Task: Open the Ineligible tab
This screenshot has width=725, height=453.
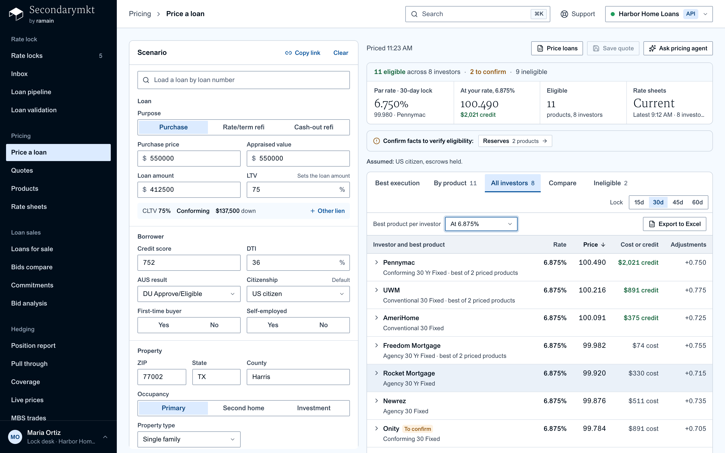Action: tap(610, 183)
